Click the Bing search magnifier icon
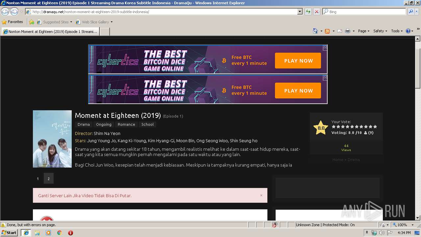The width and height of the screenshot is (421, 237). [x=410, y=12]
